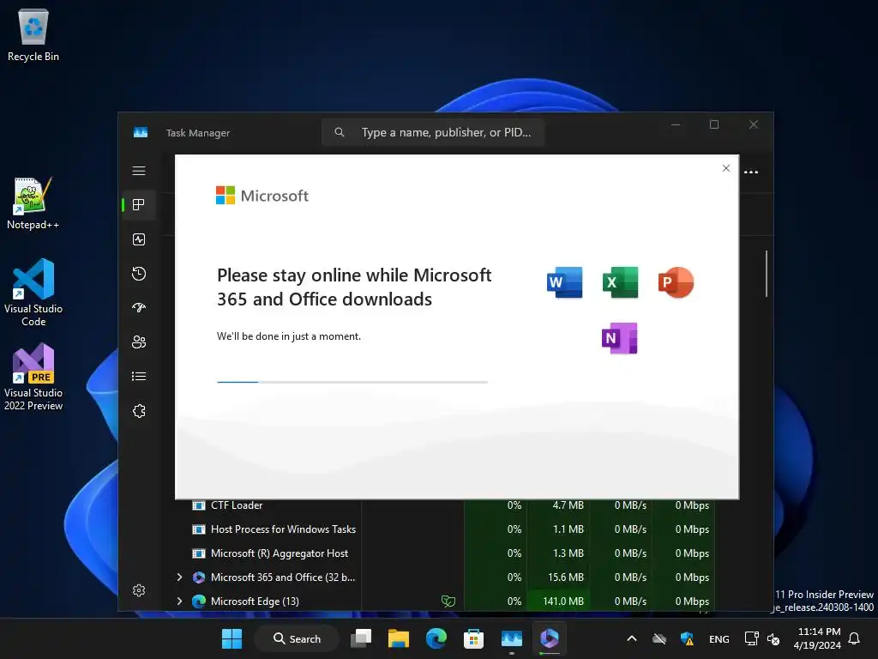This screenshot has width=878, height=659.
Task: Open the Recycle Bin desktop icon
Action: (33, 34)
